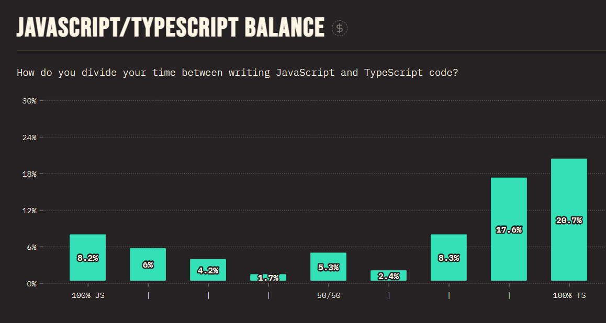606x323 pixels.
Task: Click the 6% y-axis label
Action: 31,247
